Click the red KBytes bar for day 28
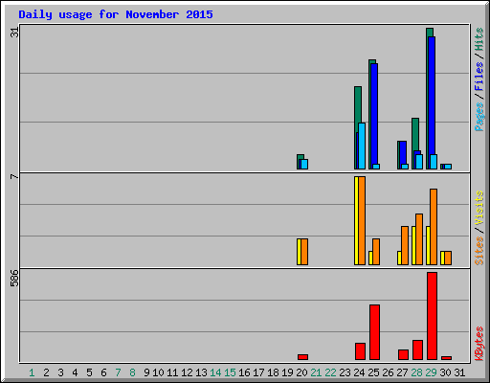The width and height of the screenshot is (490, 383). pyautogui.click(x=417, y=350)
